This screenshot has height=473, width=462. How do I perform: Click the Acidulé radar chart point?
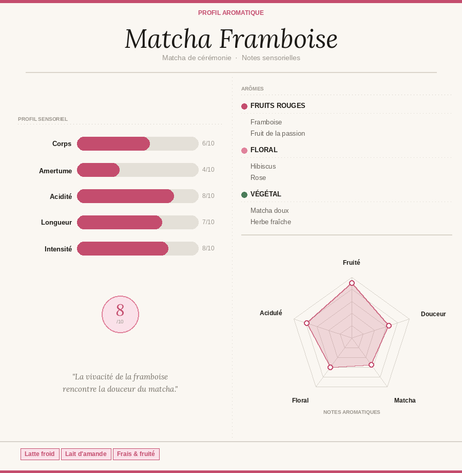click(x=306, y=323)
